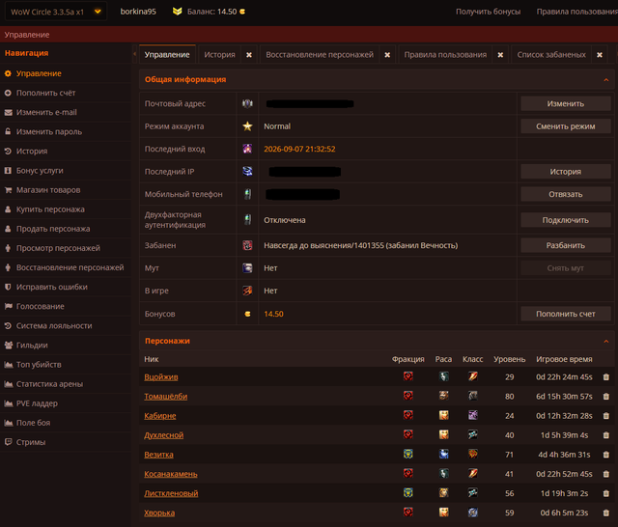
Task: Open Магазин товаров in the sidebar
Action: coord(48,190)
